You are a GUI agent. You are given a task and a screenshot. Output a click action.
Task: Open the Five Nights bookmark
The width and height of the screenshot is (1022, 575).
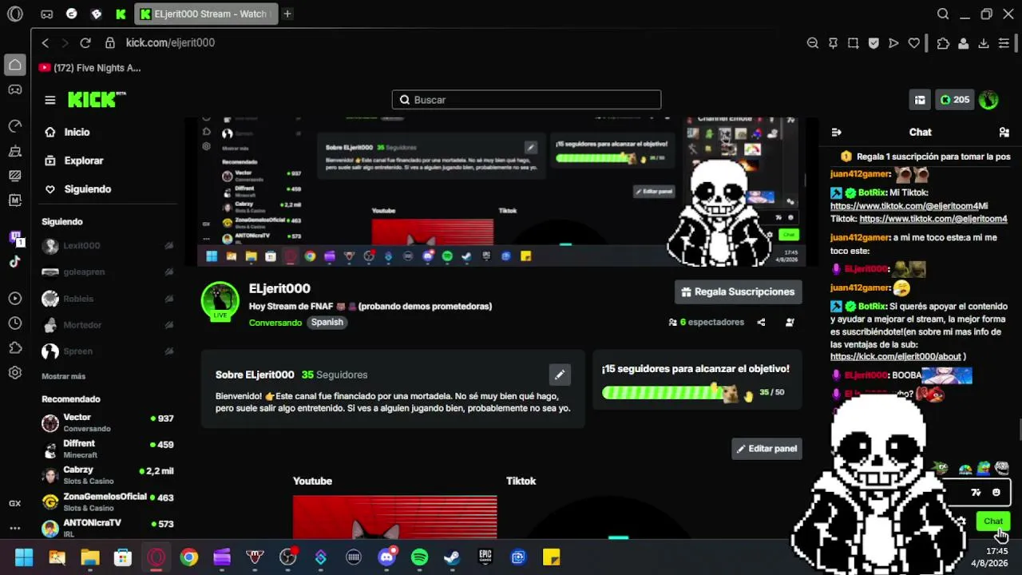[x=89, y=68]
